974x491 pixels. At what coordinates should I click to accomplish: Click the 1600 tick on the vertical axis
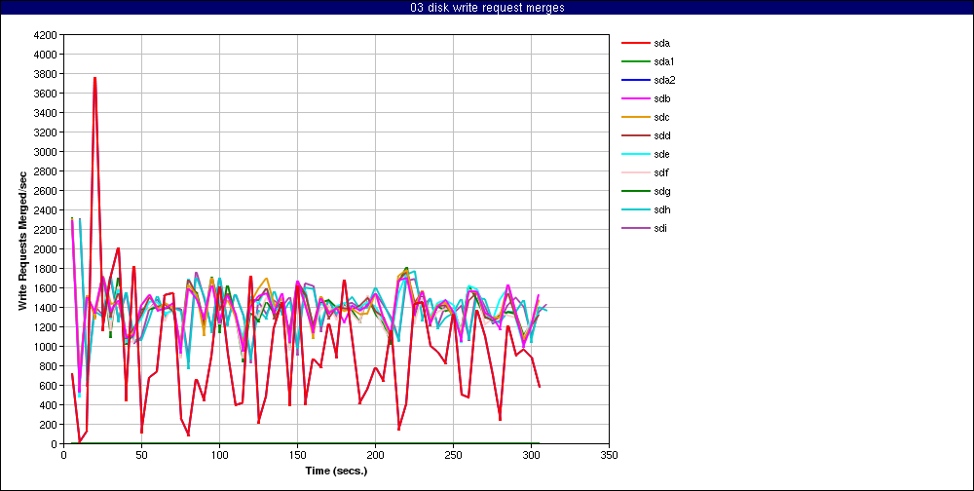[47, 288]
